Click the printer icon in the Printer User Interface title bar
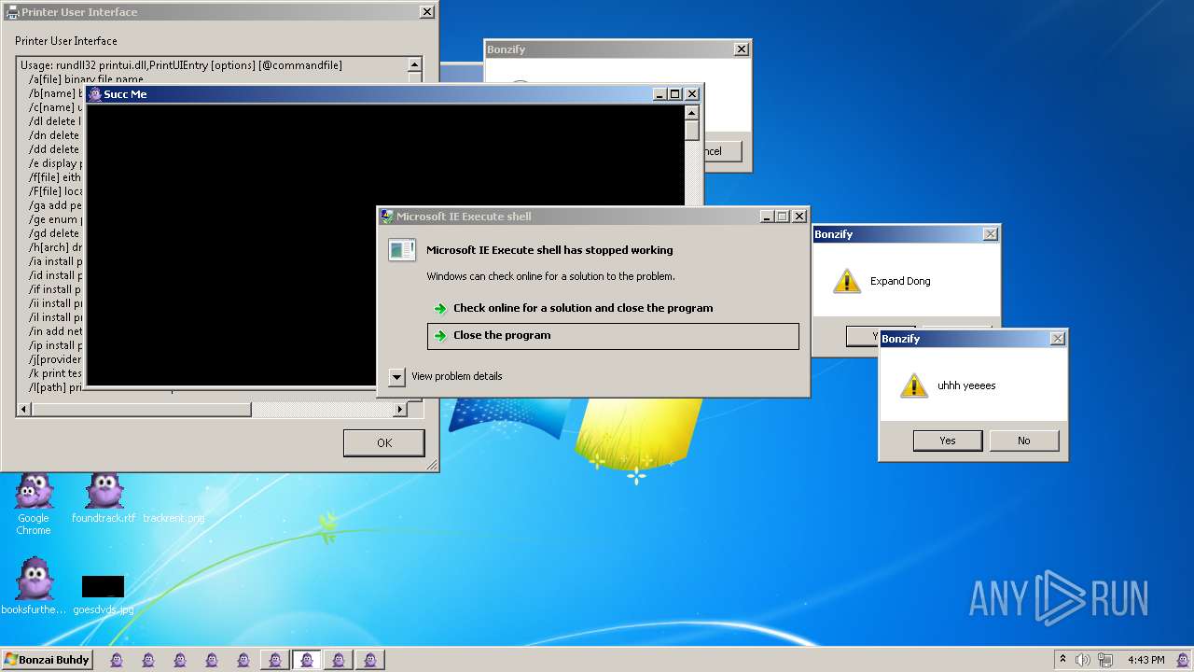This screenshot has width=1194, height=672. 12,12
